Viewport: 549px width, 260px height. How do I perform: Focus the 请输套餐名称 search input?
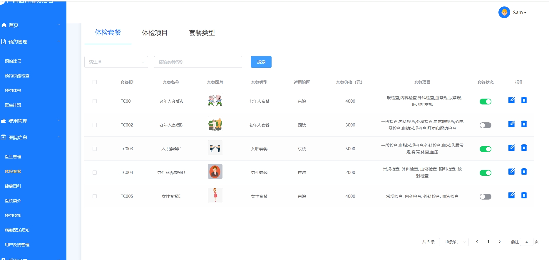coord(198,62)
